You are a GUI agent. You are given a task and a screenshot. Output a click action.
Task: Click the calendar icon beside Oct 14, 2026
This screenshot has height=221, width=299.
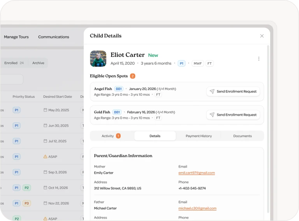45,188
